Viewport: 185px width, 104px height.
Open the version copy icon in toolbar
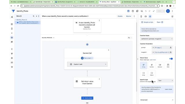[137, 11]
